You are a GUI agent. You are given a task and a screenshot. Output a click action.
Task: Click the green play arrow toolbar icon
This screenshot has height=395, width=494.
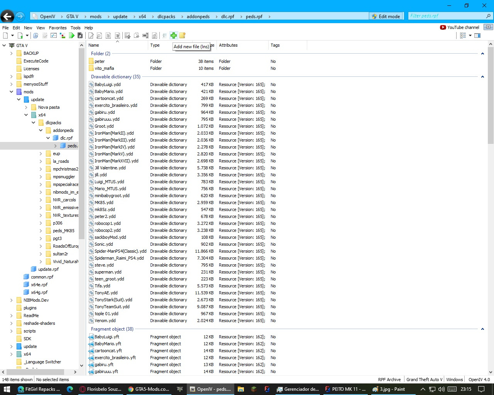coord(71,35)
